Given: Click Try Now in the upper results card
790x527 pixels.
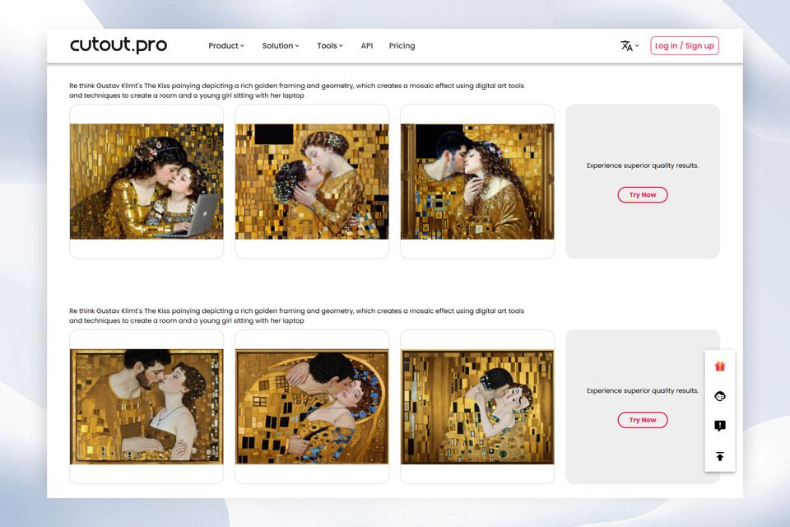Looking at the screenshot, I should pos(643,194).
